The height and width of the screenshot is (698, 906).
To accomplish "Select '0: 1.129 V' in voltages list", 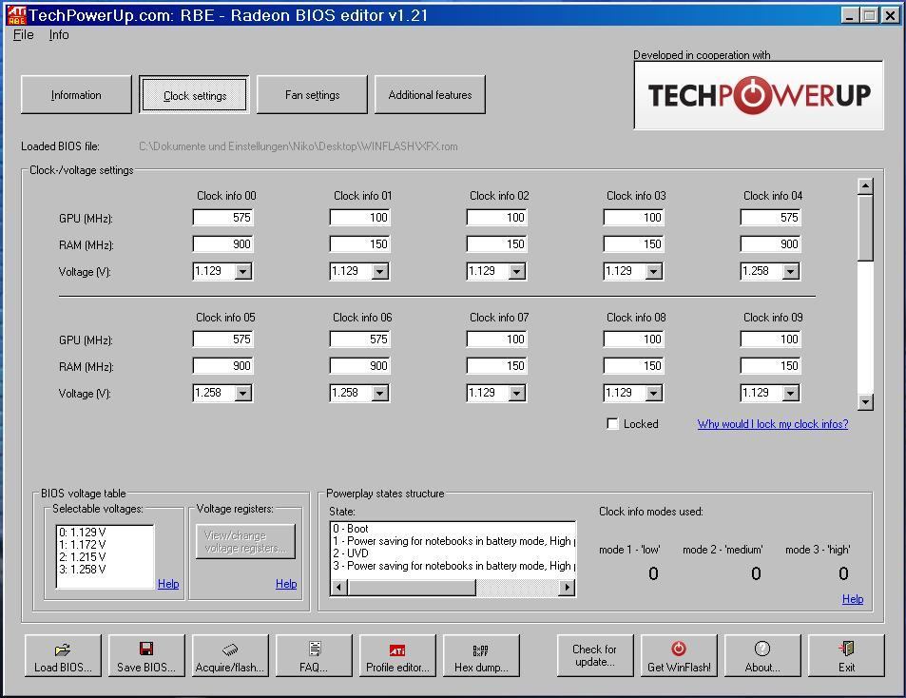I will click(83, 533).
